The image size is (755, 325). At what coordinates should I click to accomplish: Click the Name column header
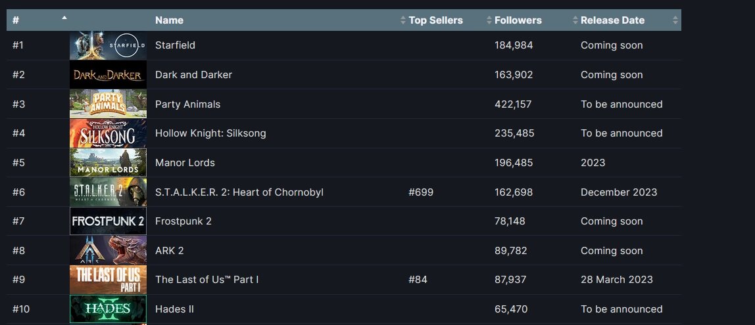[169, 20]
